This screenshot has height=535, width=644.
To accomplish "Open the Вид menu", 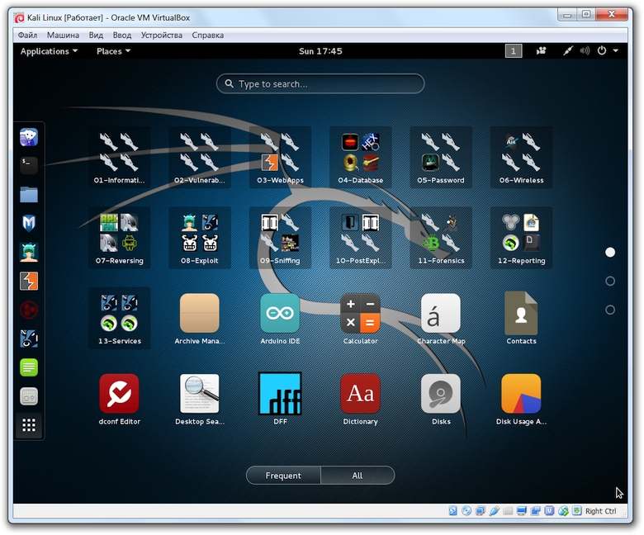I will pos(96,36).
